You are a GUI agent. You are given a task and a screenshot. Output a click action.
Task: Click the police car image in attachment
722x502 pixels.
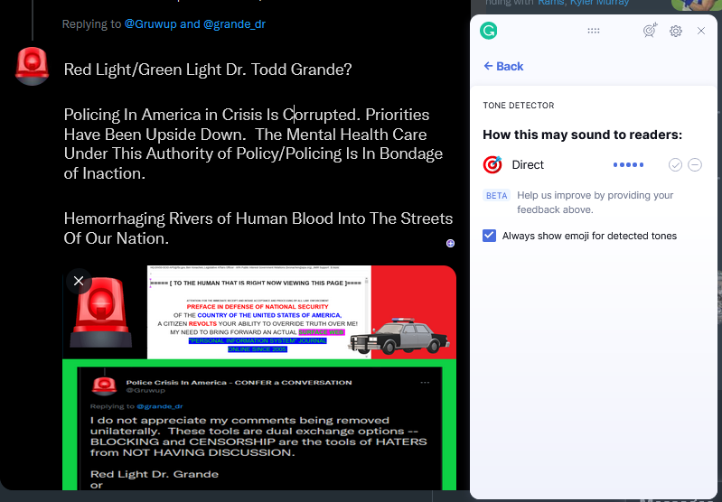[399, 336]
